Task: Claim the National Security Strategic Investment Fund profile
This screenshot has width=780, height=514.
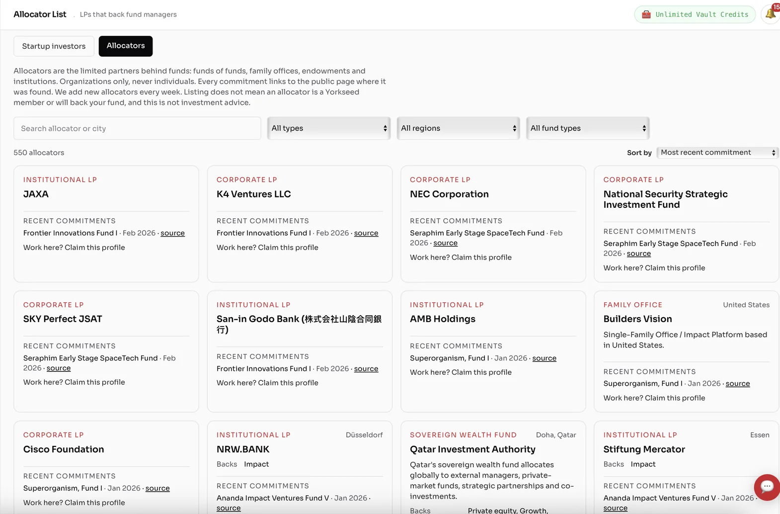Action: pos(675,268)
